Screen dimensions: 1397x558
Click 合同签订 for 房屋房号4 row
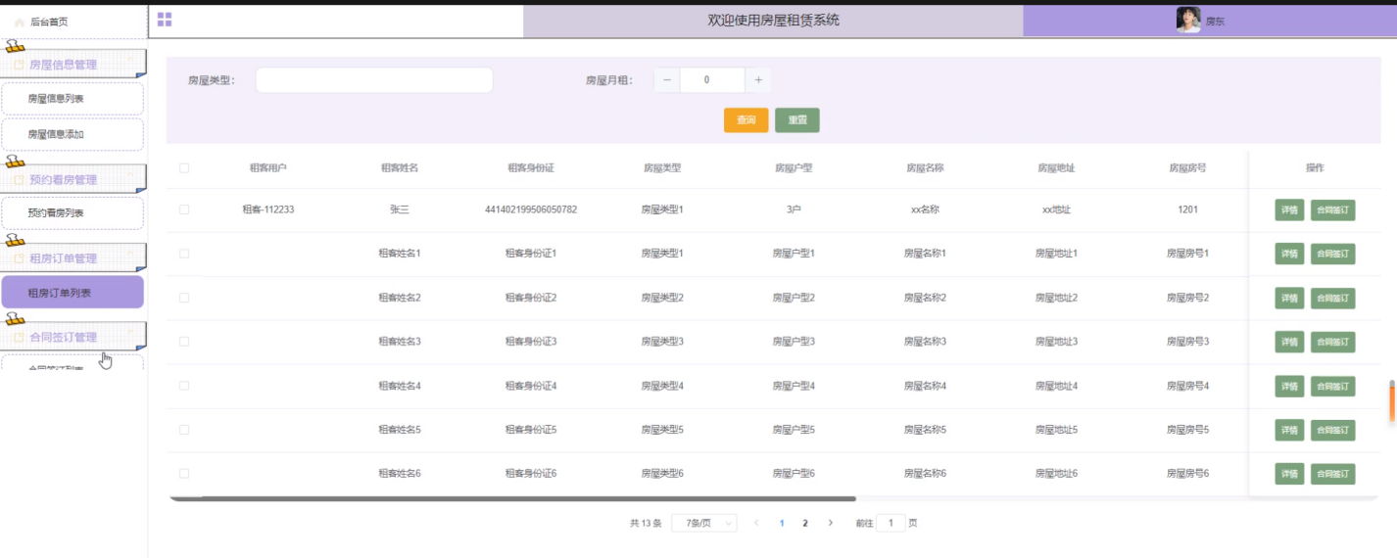(x=1332, y=386)
